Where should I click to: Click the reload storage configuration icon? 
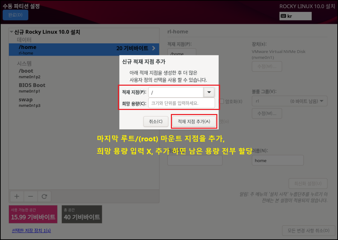pos(44,196)
